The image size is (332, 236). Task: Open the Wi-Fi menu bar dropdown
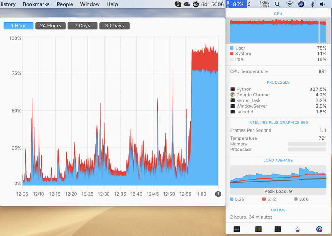tap(289, 4)
